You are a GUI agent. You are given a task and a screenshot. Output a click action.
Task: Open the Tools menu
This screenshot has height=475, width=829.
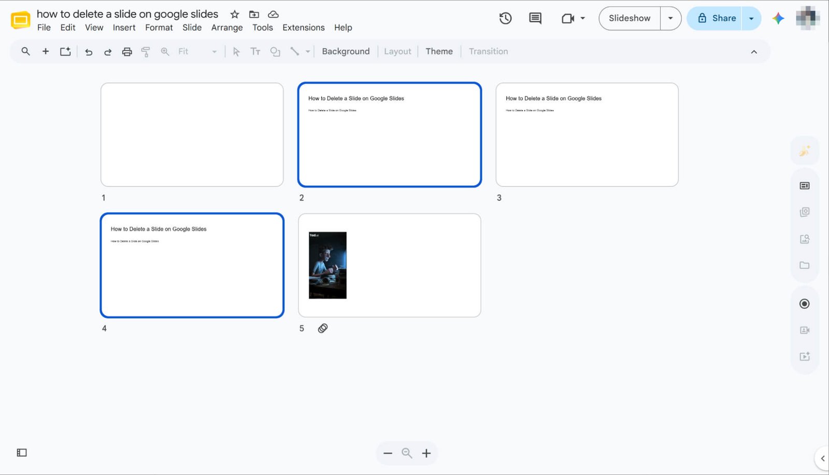tap(263, 27)
